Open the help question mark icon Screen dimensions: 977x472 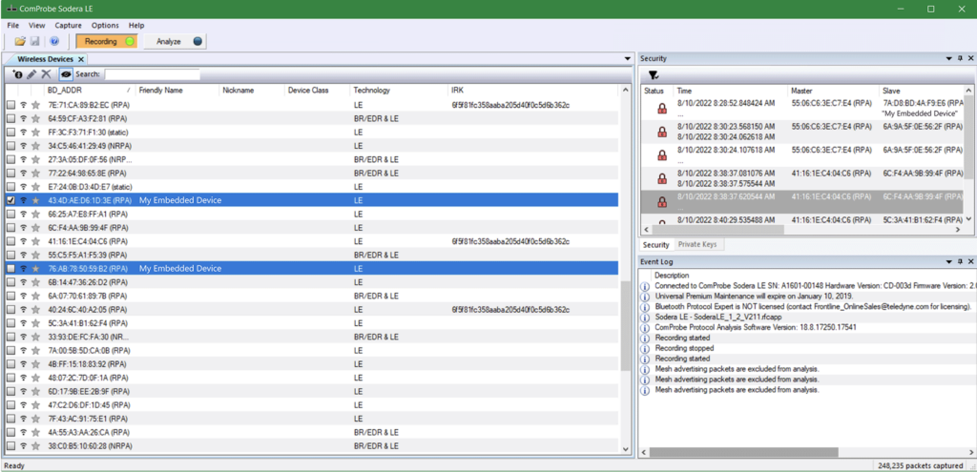tap(54, 42)
